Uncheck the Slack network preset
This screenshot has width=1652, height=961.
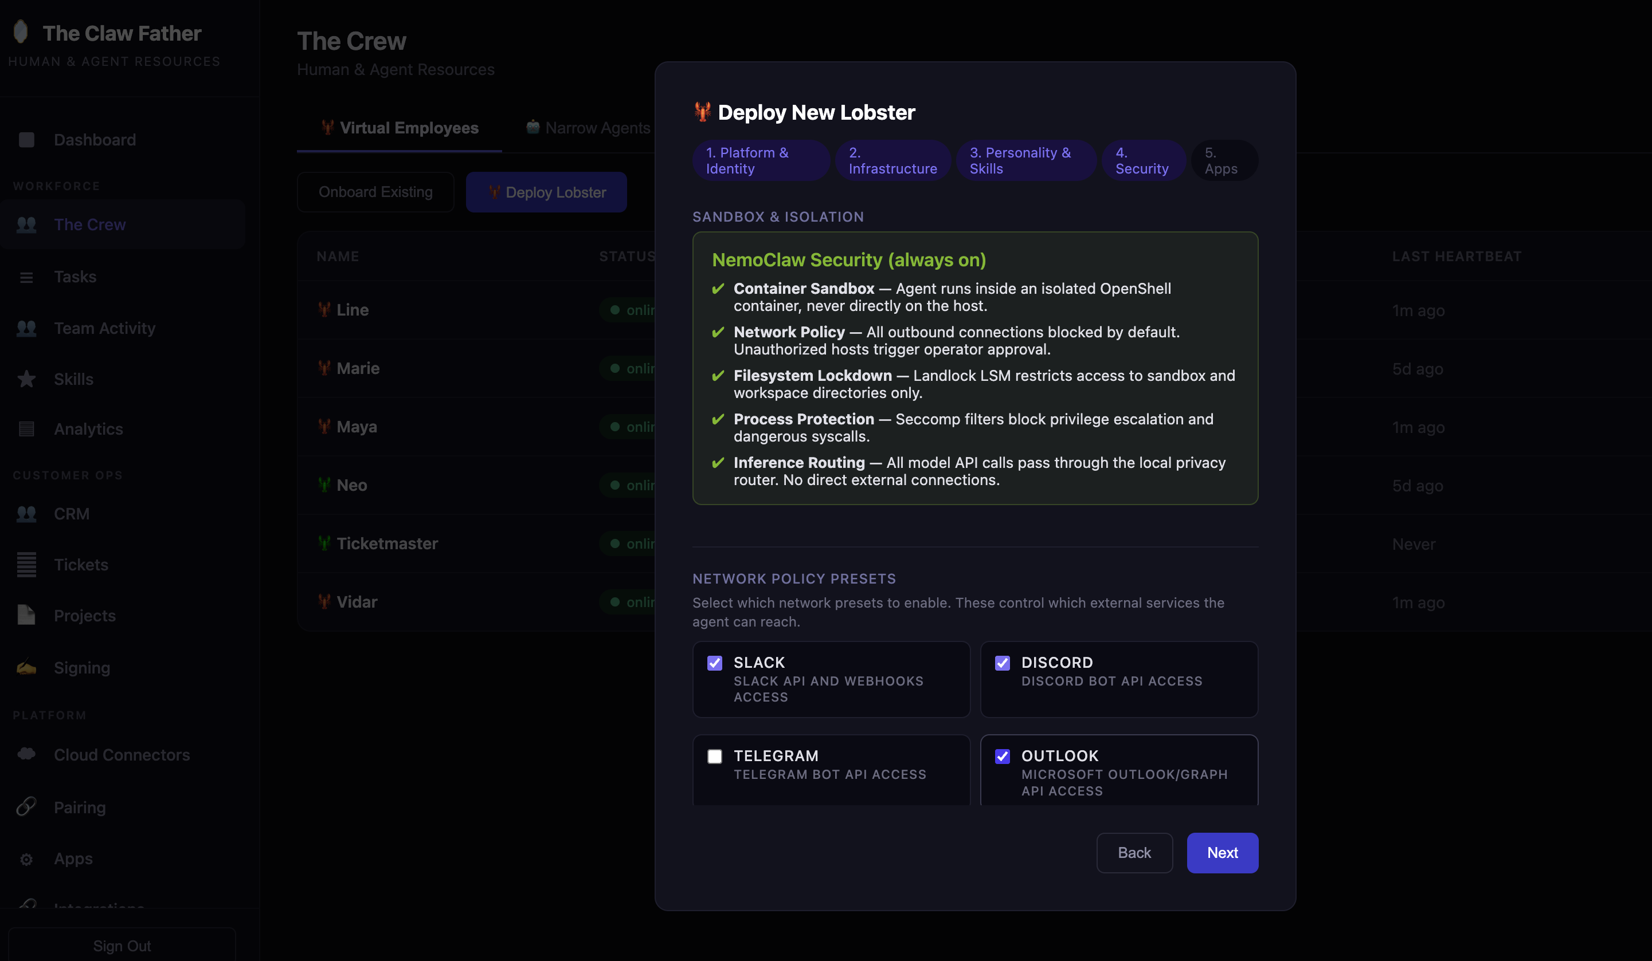pos(715,663)
